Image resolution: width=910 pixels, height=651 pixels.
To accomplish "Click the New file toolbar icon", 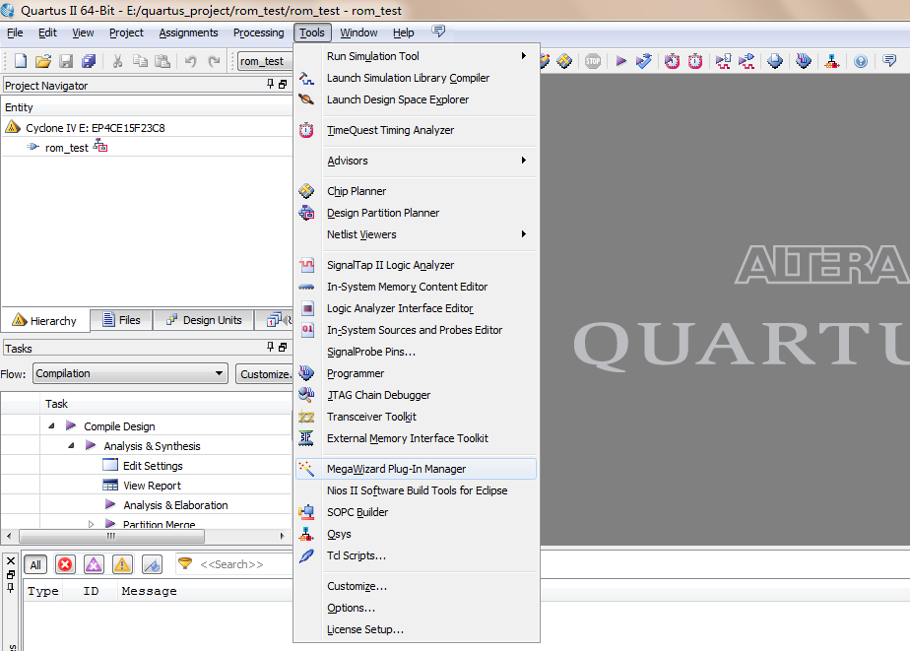I will click(x=21, y=61).
